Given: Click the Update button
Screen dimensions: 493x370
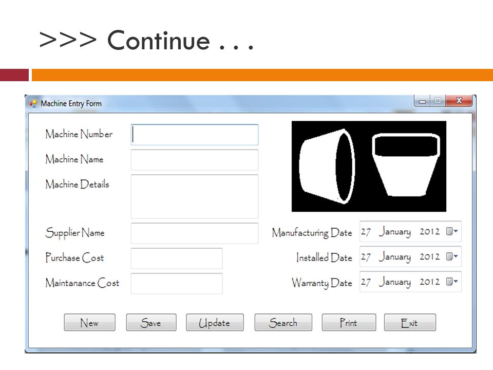Looking at the screenshot, I should coord(215,323).
